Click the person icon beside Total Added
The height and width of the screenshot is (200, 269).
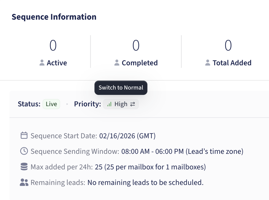pyautogui.click(x=208, y=63)
